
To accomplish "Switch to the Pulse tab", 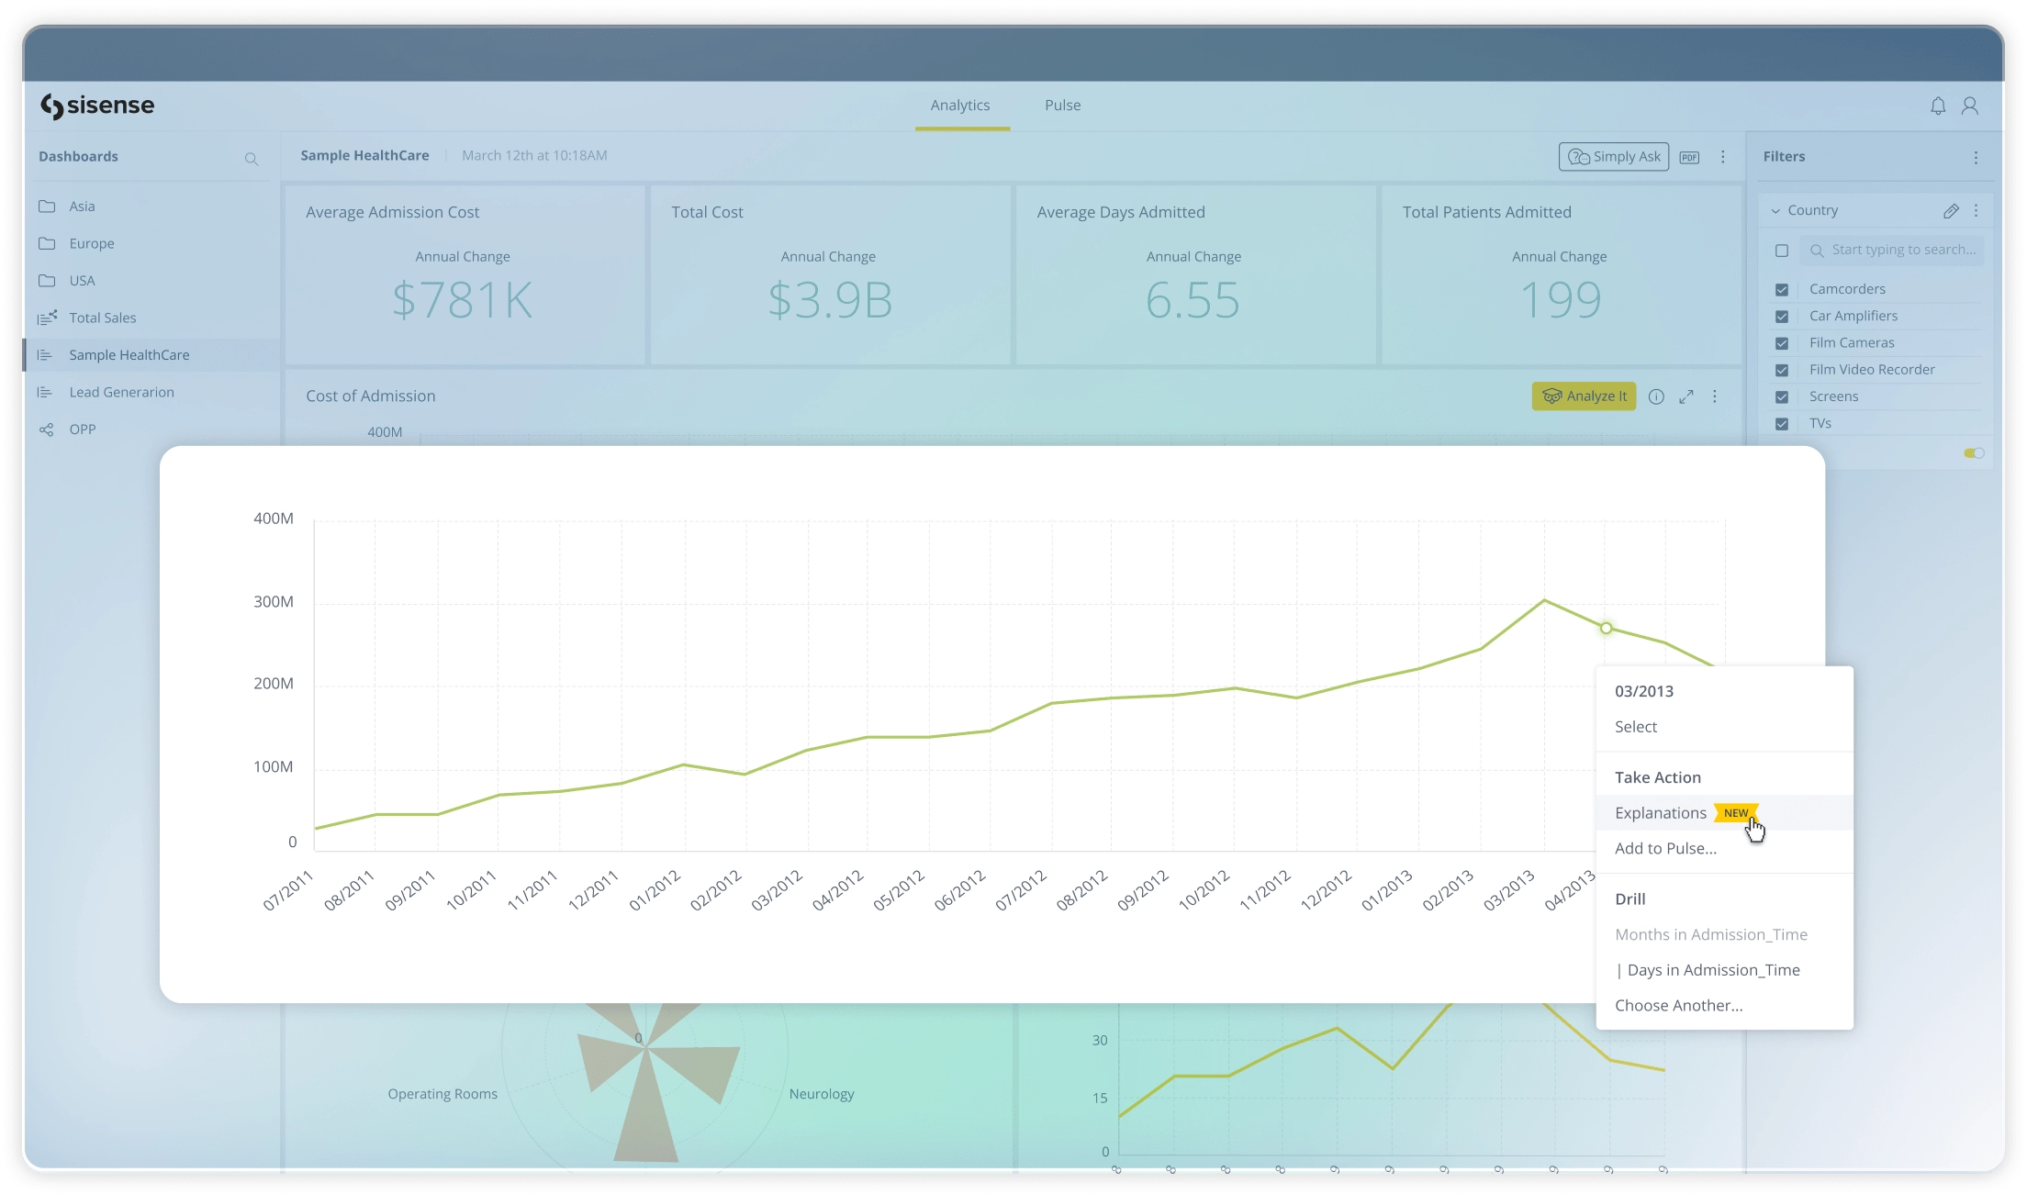I will pyautogui.click(x=1062, y=105).
